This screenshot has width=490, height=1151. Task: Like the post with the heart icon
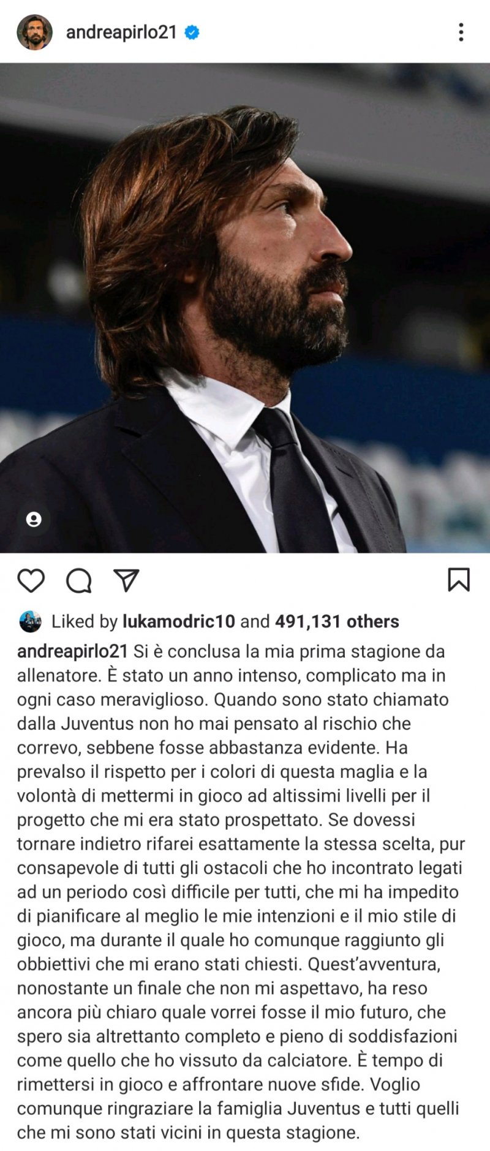click(31, 580)
